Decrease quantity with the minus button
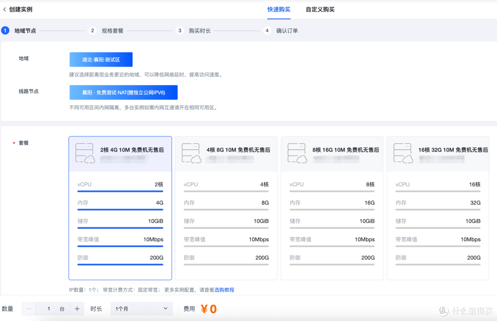This screenshot has width=497, height=321. point(29,309)
